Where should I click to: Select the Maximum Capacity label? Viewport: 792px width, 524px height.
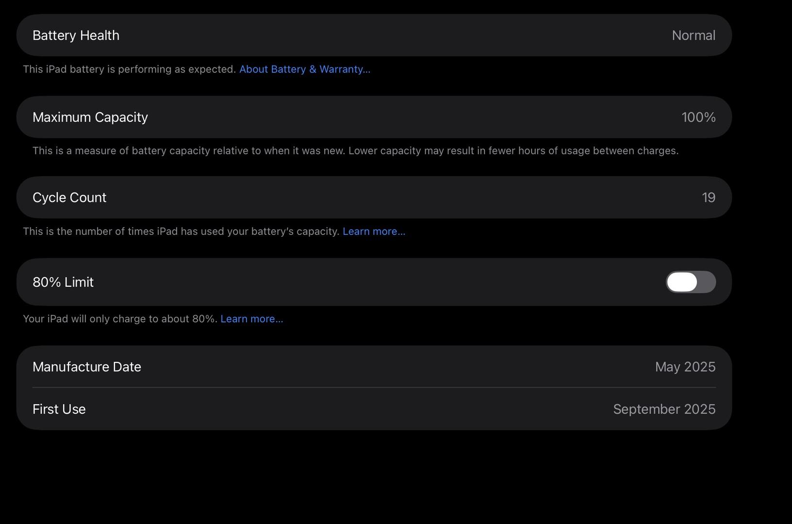click(90, 117)
